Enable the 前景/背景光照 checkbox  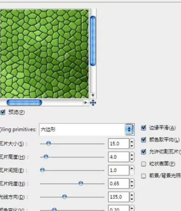144,176
